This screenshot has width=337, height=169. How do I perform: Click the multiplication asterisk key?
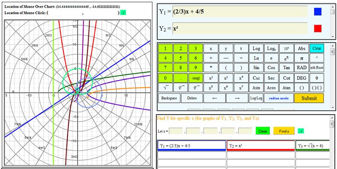click(x=211, y=68)
